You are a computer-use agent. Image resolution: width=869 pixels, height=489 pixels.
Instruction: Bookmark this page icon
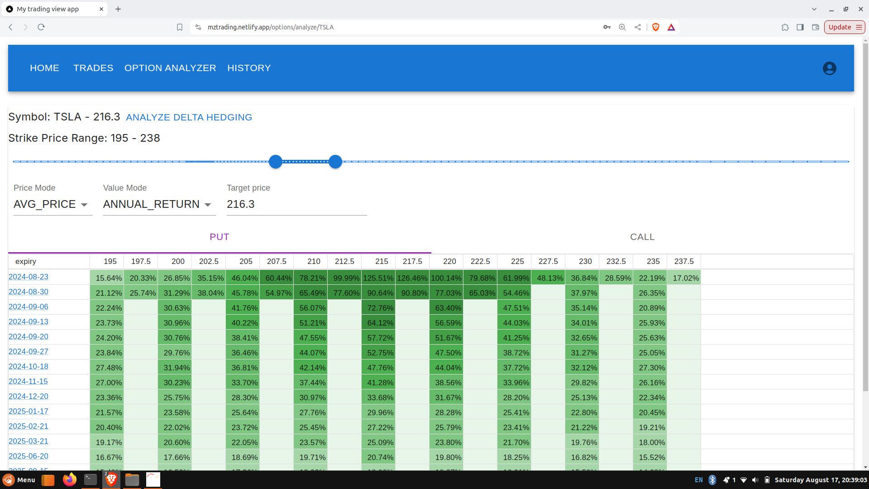point(180,27)
